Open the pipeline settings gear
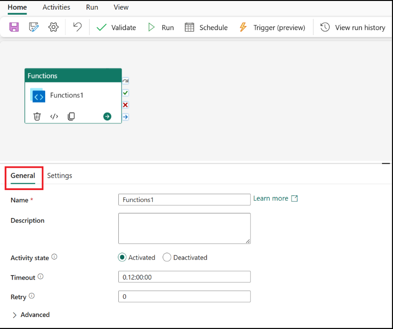Screen dimensions: 393x329 pos(53,27)
